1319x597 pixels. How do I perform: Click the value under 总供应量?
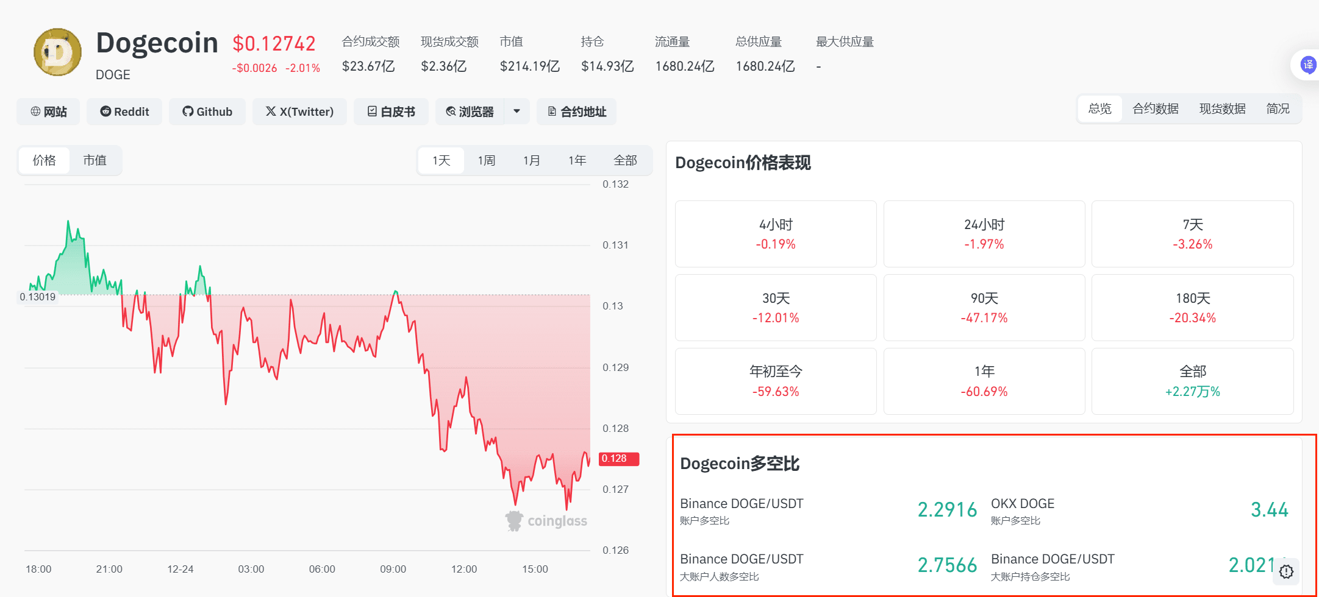(765, 66)
